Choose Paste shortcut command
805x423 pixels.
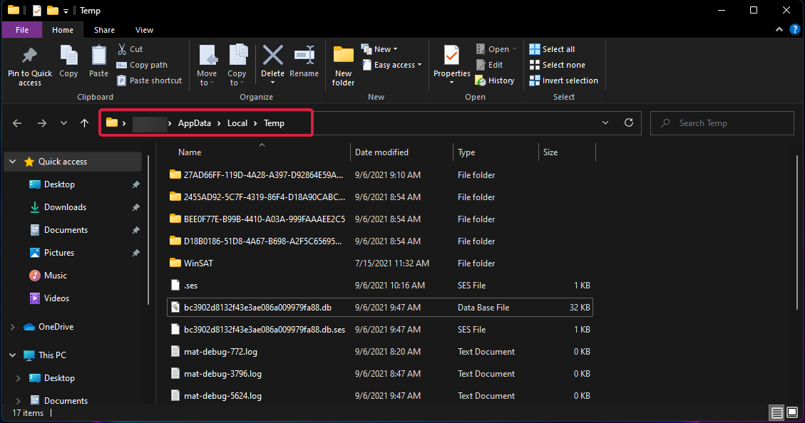(x=150, y=80)
